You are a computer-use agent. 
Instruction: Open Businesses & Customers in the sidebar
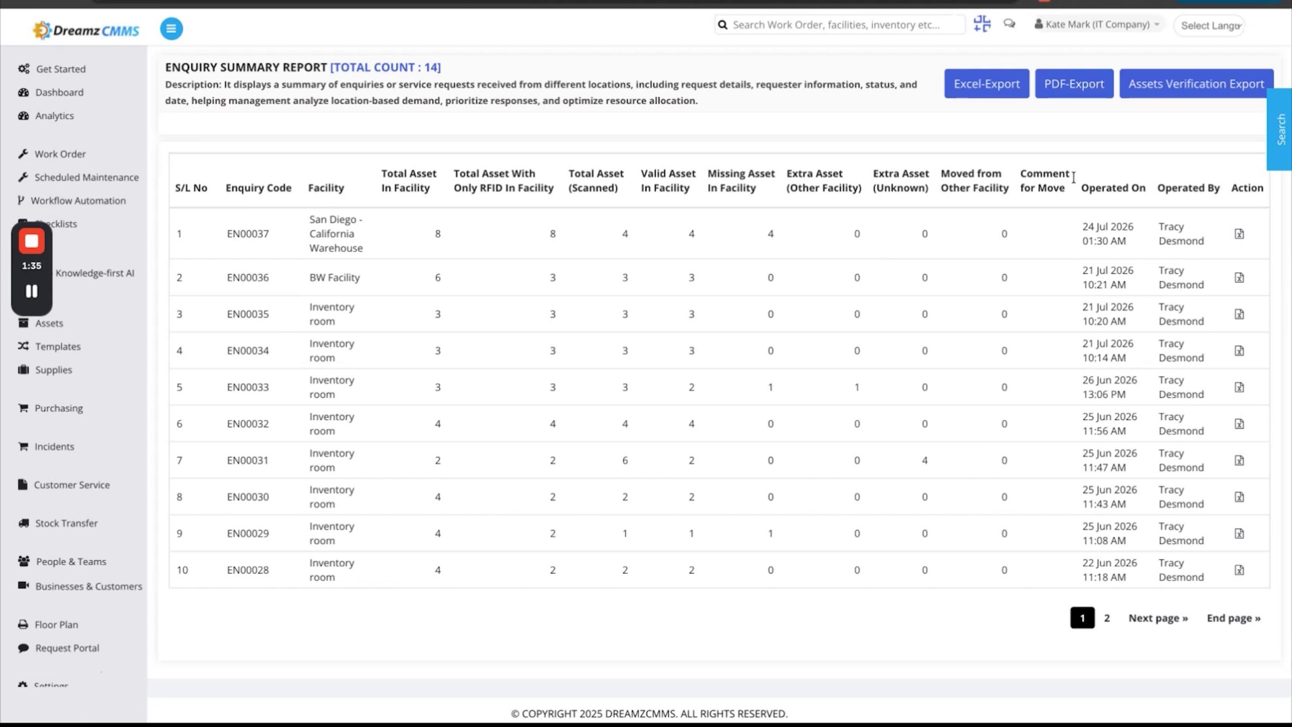click(x=89, y=586)
